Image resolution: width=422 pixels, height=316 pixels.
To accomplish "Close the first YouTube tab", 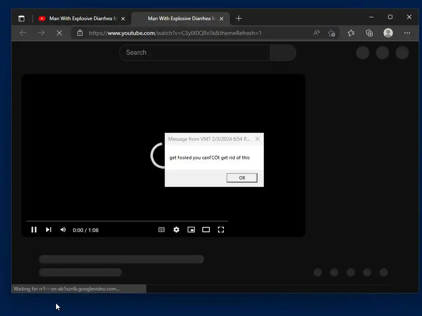I will [x=123, y=19].
